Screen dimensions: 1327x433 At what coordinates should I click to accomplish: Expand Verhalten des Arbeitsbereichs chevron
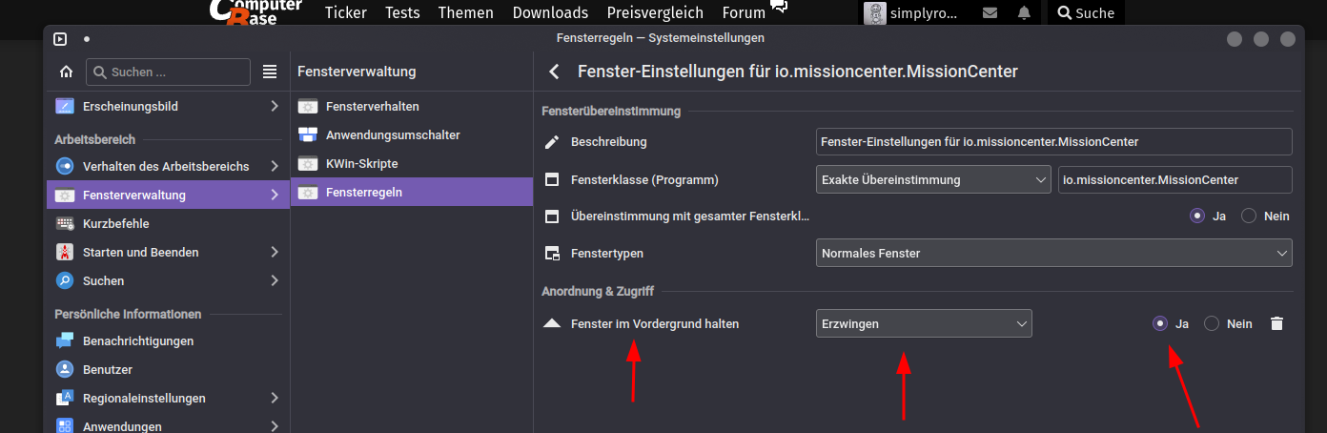coord(275,166)
